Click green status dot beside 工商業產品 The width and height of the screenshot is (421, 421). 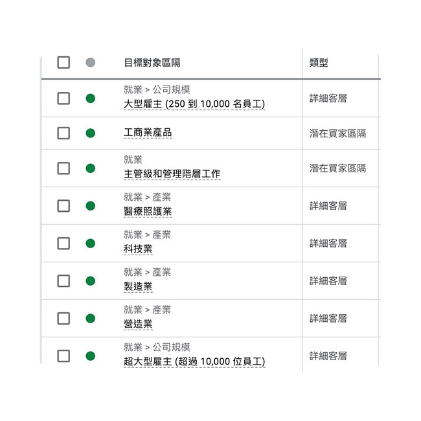coord(90,133)
